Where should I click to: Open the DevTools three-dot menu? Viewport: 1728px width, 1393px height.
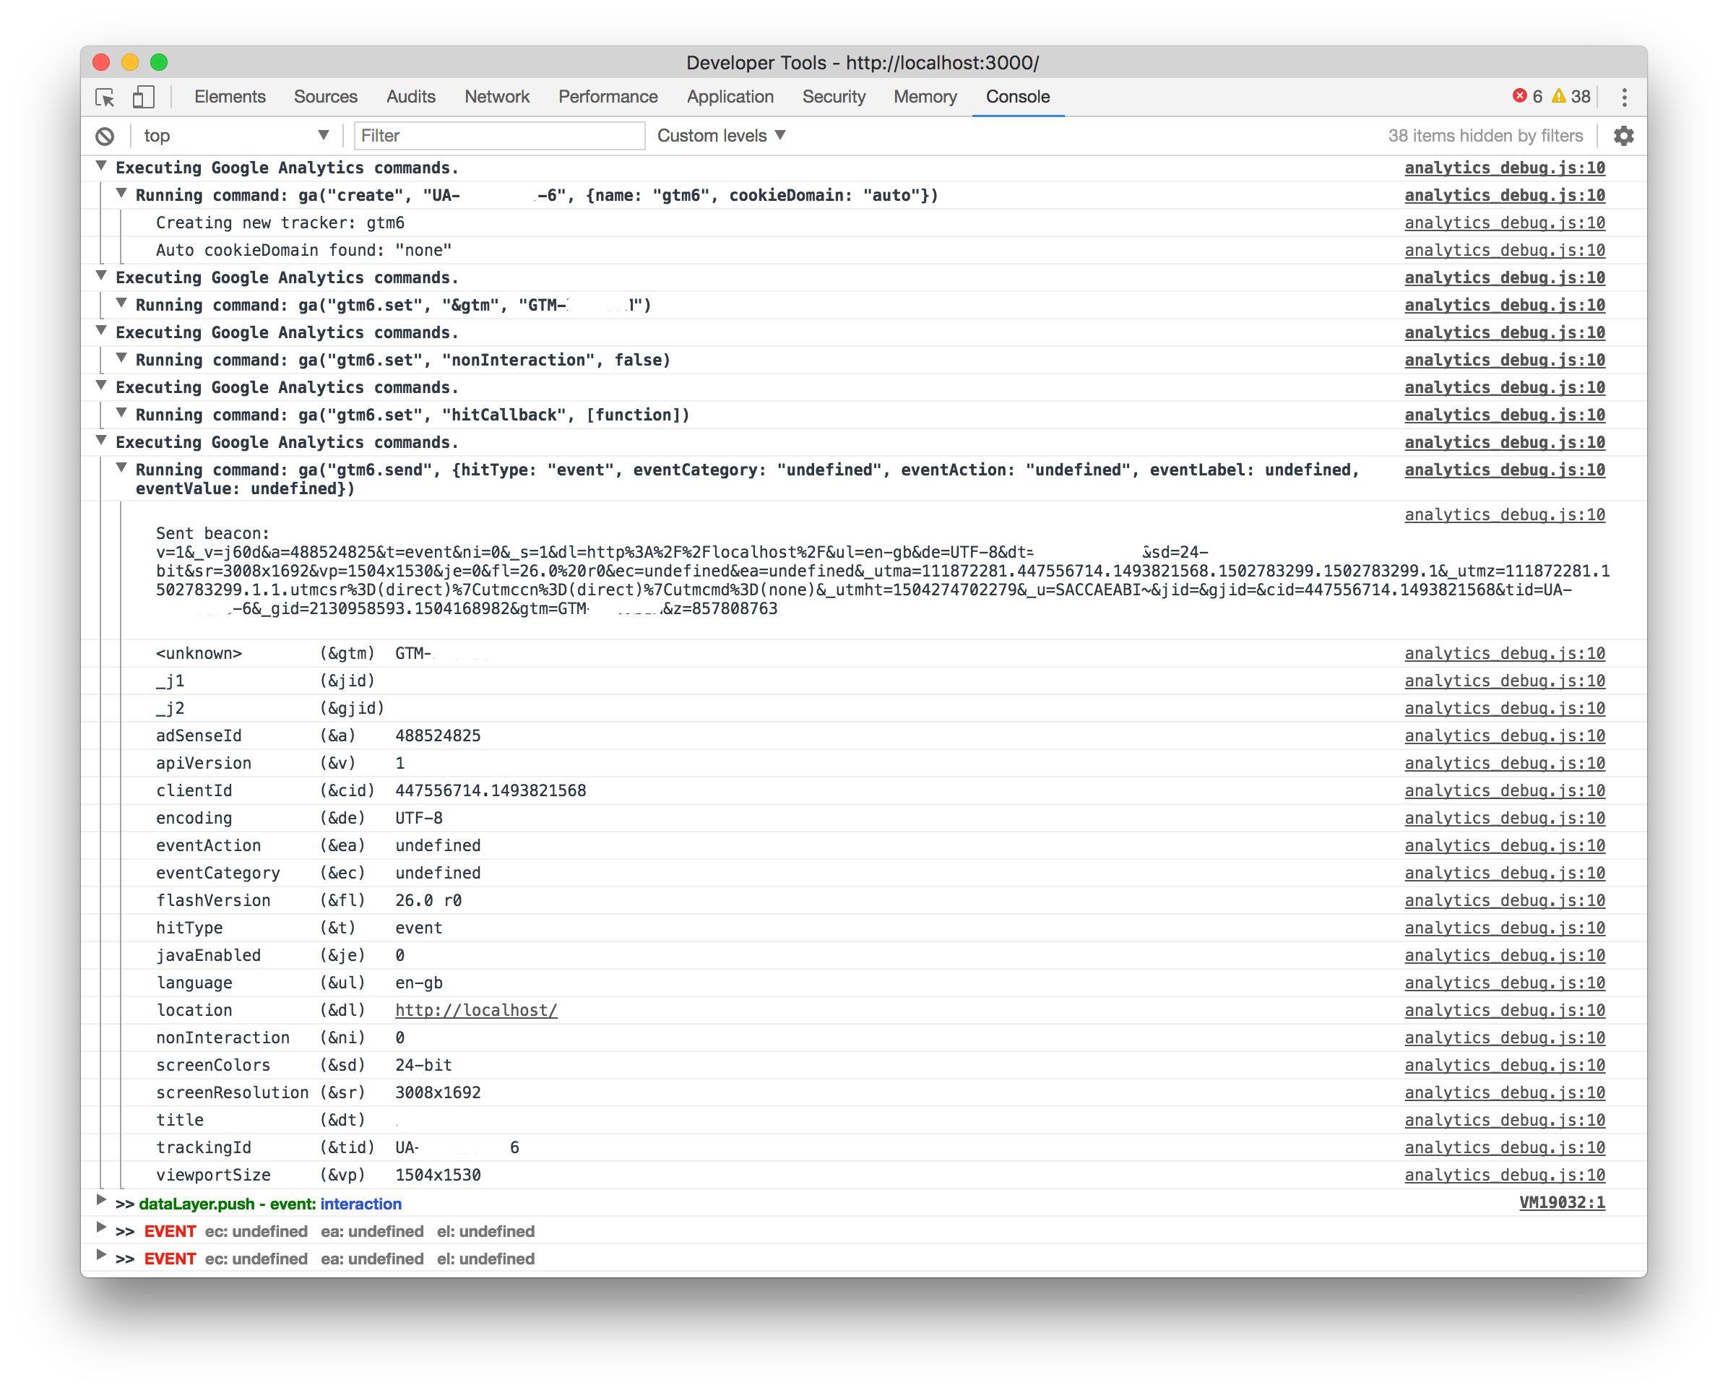pyautogui.click(x=1624, y=97)
